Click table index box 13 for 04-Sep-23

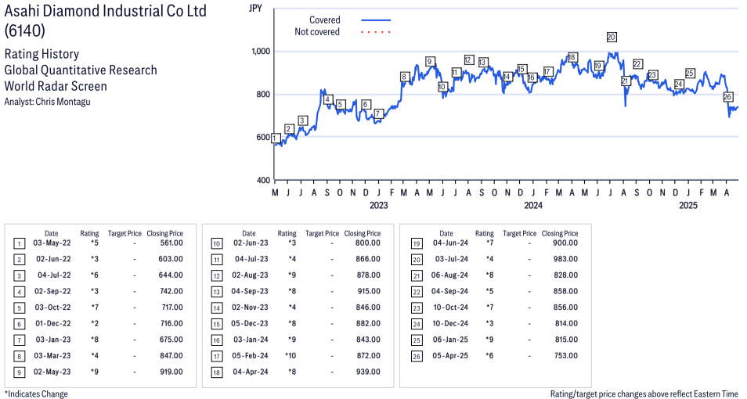[216, 292]
